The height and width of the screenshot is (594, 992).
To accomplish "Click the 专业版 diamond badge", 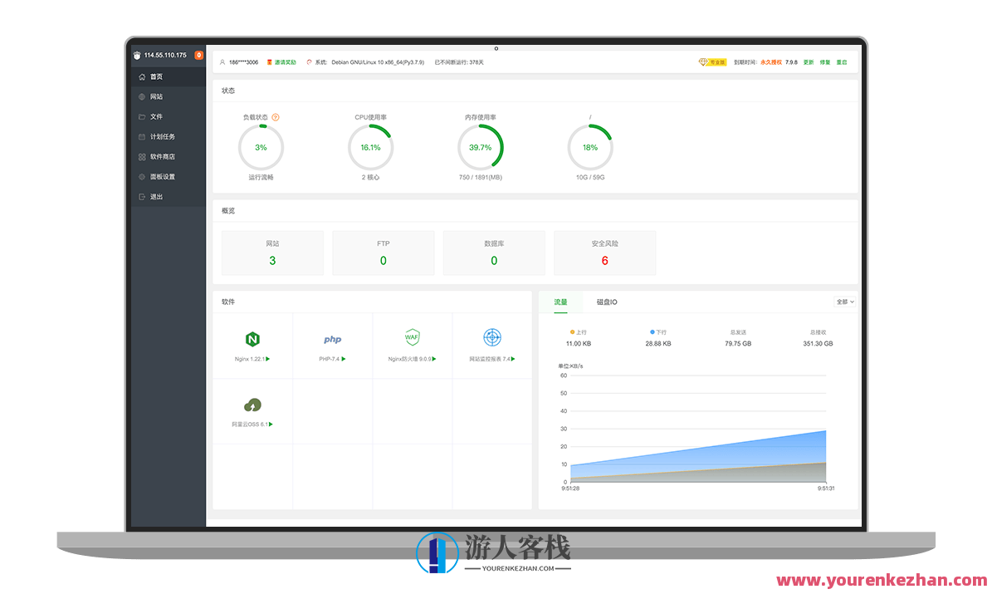I will coord(712,62).
